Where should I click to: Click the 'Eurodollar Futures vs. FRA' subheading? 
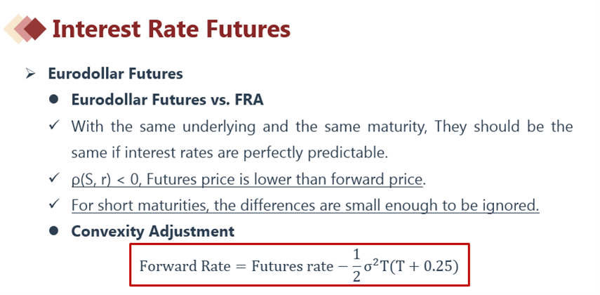[167, 100]
